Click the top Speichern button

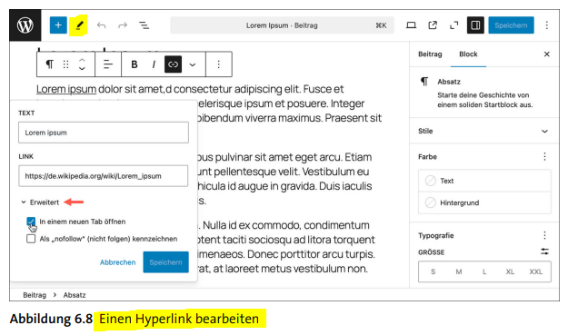point(511,25)
